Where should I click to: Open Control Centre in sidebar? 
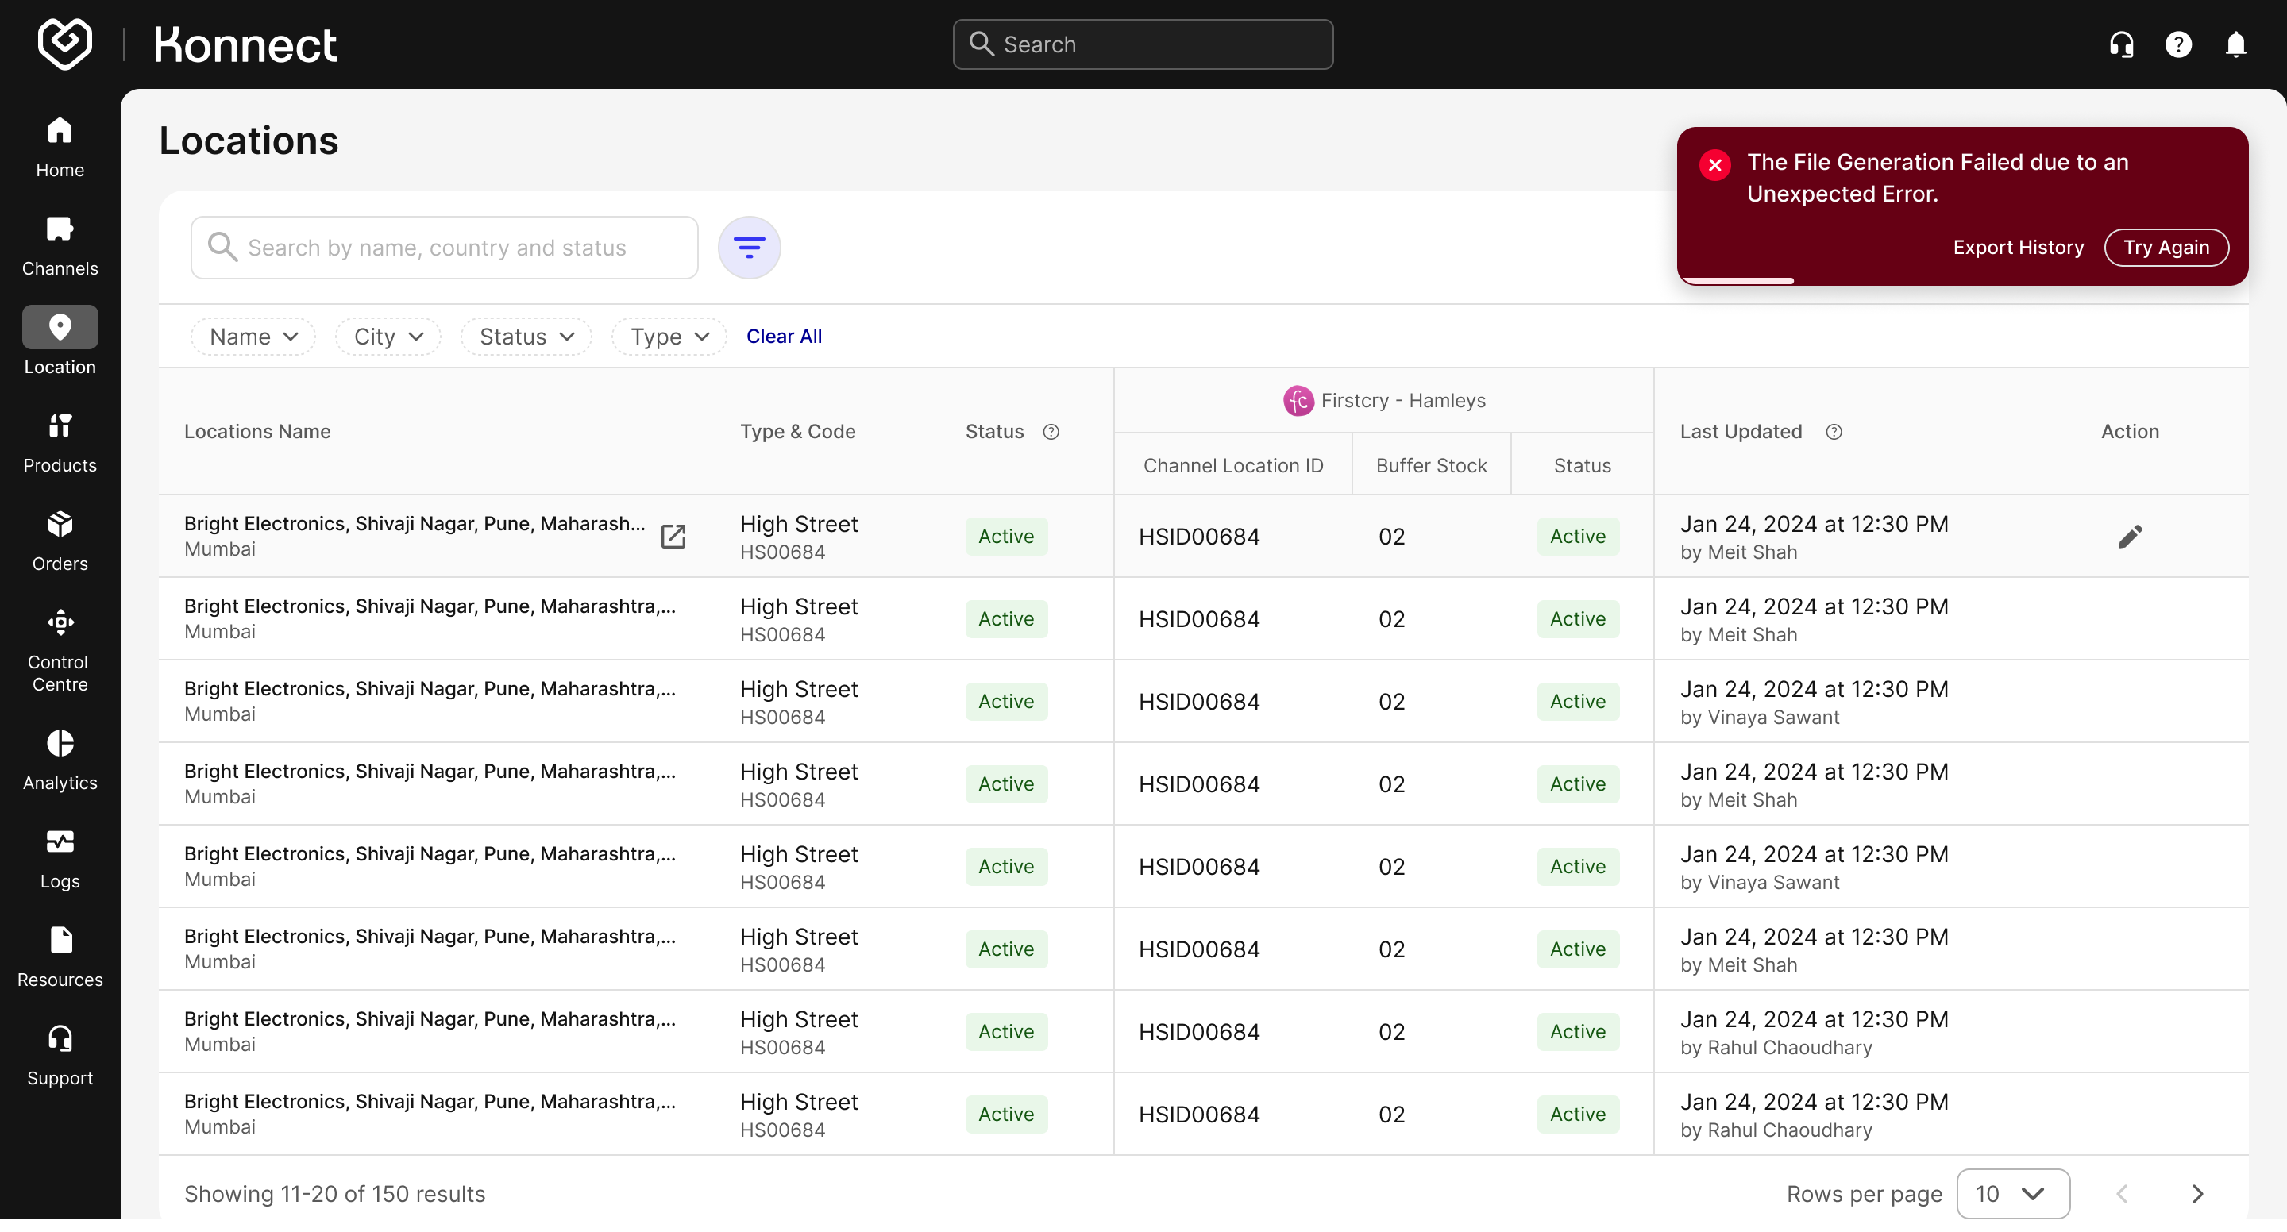pos(60,651)
